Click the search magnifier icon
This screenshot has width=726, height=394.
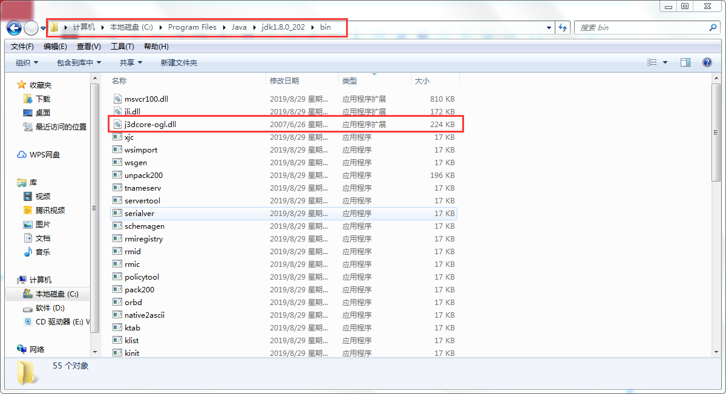[713, 27]
